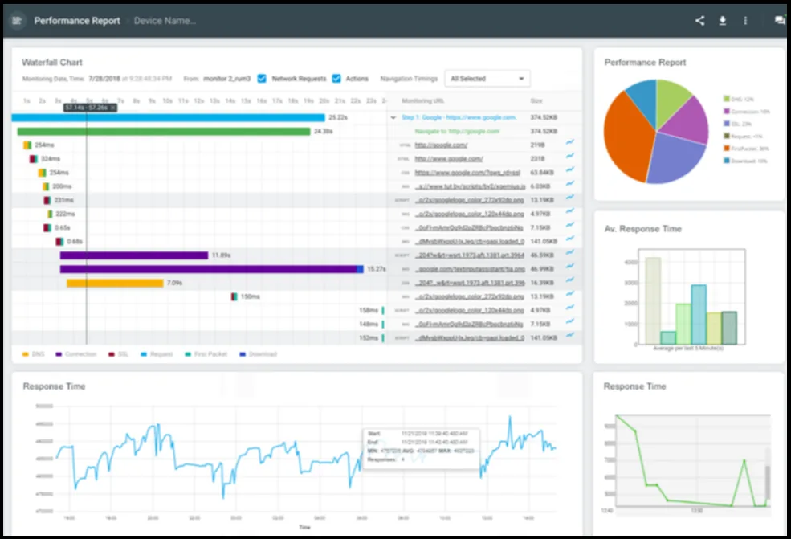
Task: Click the purple 15.27s waterfall bar
Action: (x=211, y=269)
